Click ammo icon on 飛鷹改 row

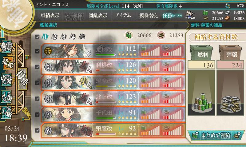pos(166,128)
